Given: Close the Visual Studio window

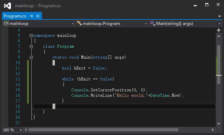Looking at the screenshot, I should pyautogui.click(x=218, y=4).
